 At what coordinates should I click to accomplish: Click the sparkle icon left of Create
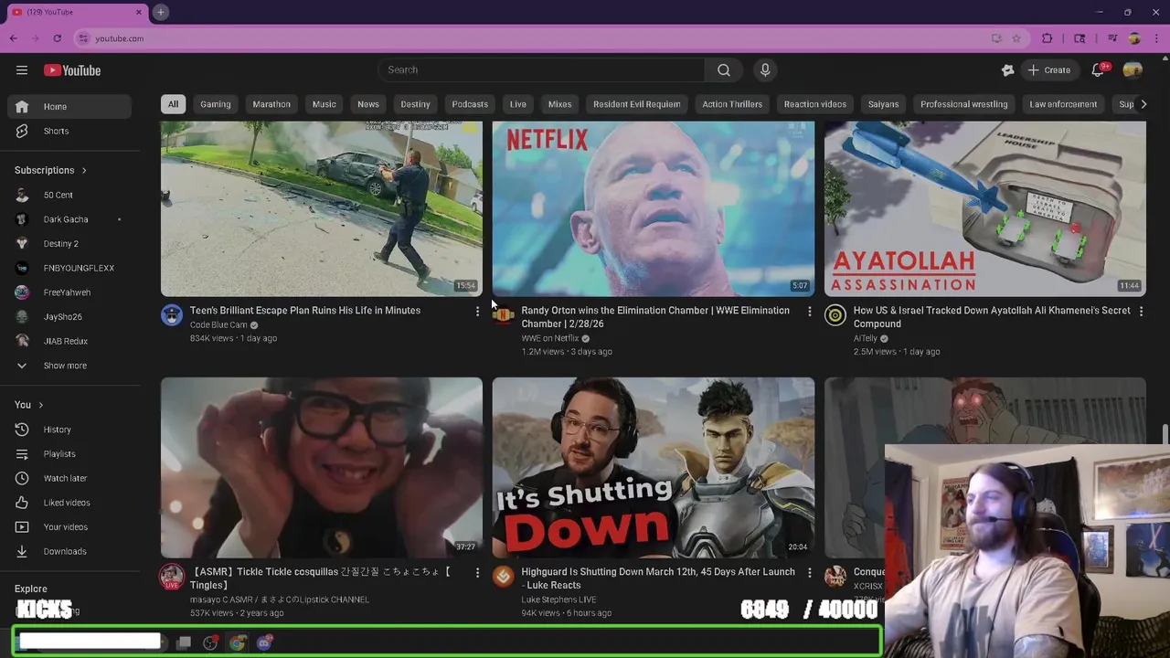click(1007, 70)
